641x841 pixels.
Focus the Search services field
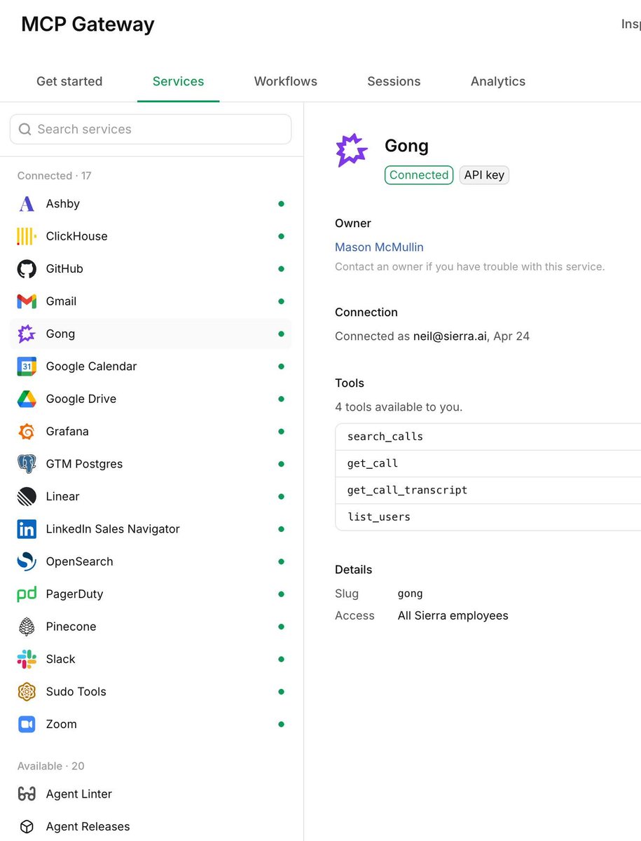coord(151,129)
